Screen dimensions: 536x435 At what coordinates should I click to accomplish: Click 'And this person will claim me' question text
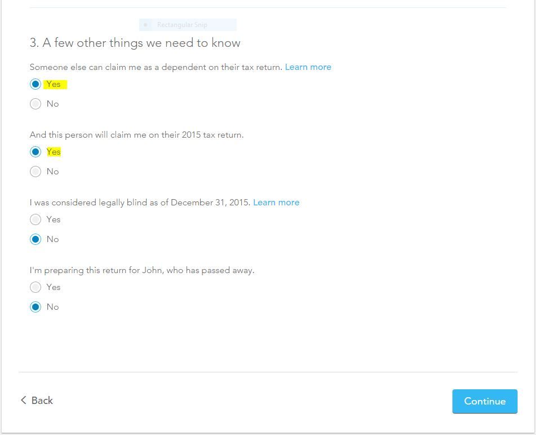coord(137,135)
